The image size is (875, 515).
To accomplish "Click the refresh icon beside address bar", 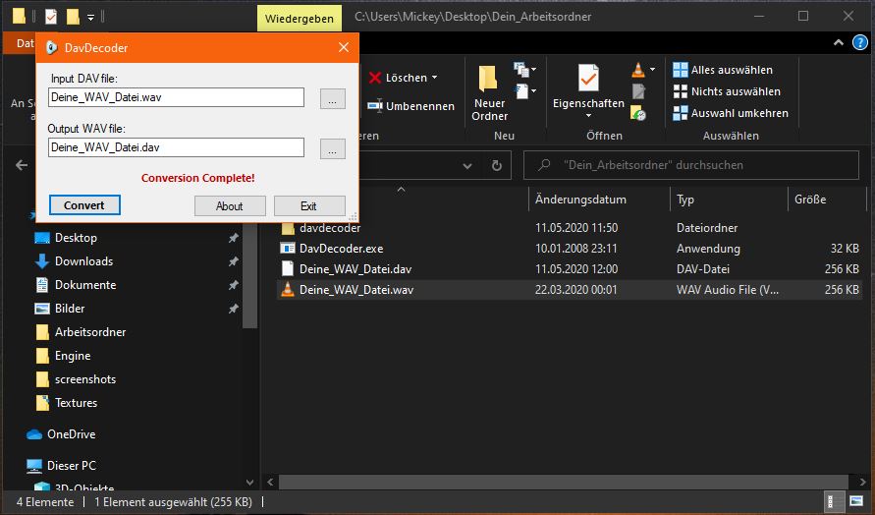I will [x=497, y=165].
